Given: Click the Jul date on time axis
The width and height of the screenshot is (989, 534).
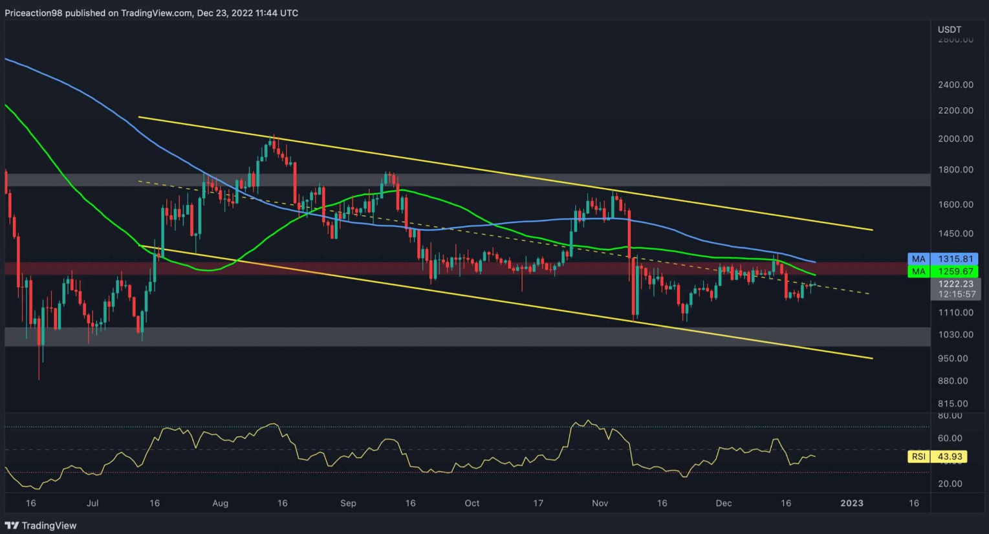Looking at the screenshot, I should (x=92, y=503).
